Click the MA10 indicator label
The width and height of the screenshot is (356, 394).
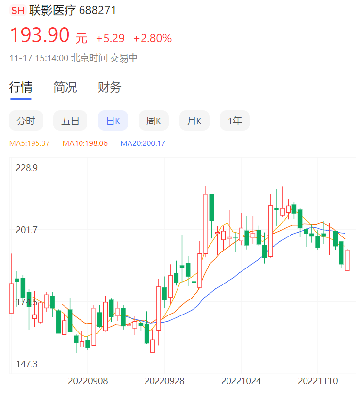[85, 143]
